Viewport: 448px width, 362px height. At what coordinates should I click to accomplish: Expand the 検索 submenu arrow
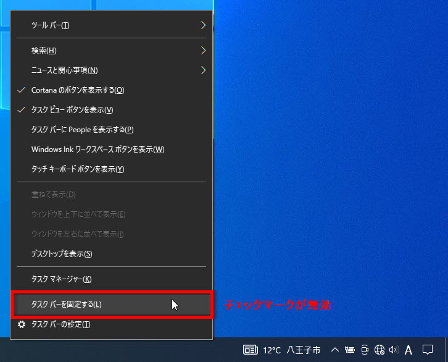coord(203,50)
